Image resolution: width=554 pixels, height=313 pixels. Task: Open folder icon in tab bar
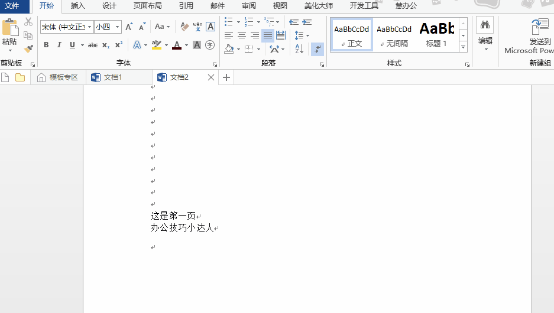coord(20,77)
